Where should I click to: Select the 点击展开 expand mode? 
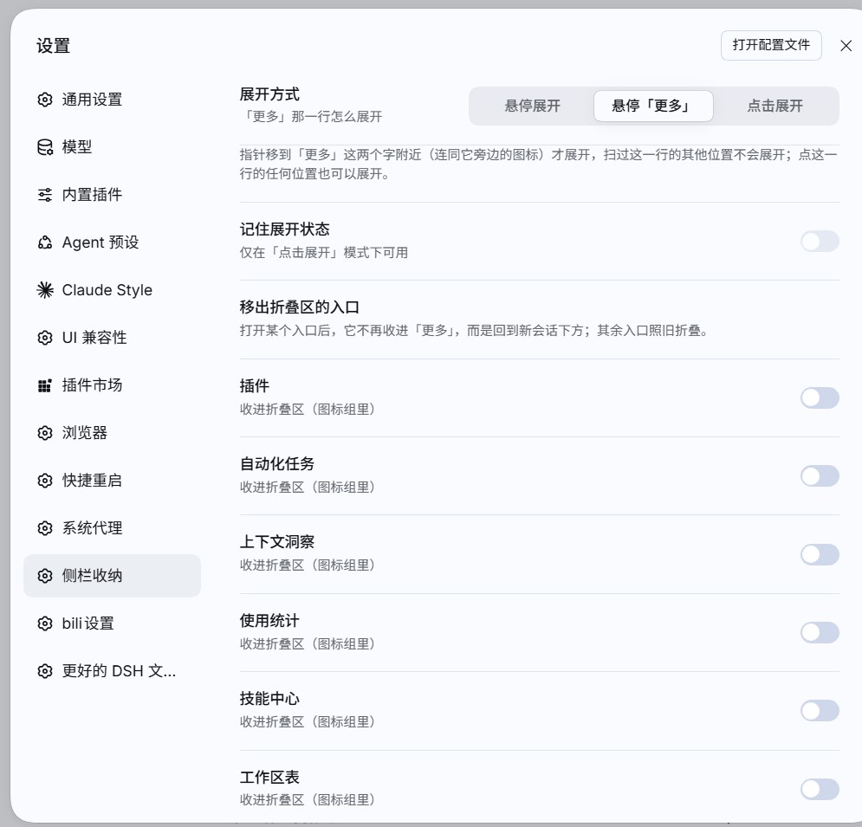[x=775, y=106]
